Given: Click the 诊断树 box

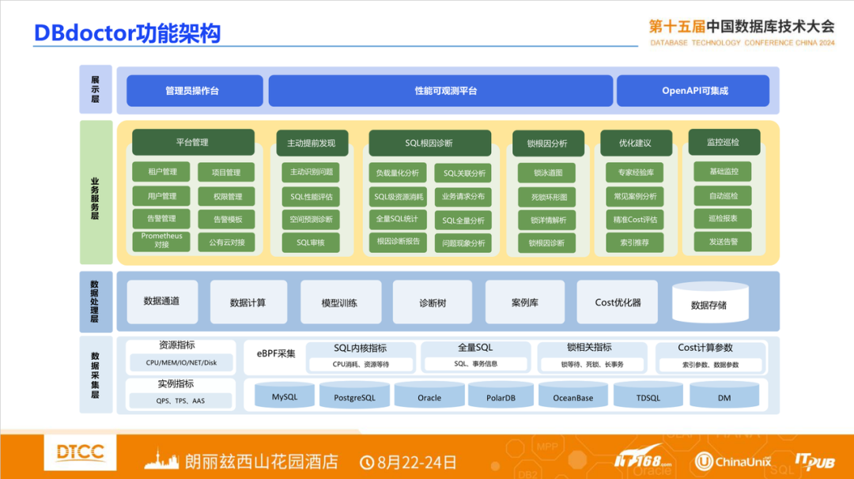Looking at the screenshot, I should pos(433,302).
